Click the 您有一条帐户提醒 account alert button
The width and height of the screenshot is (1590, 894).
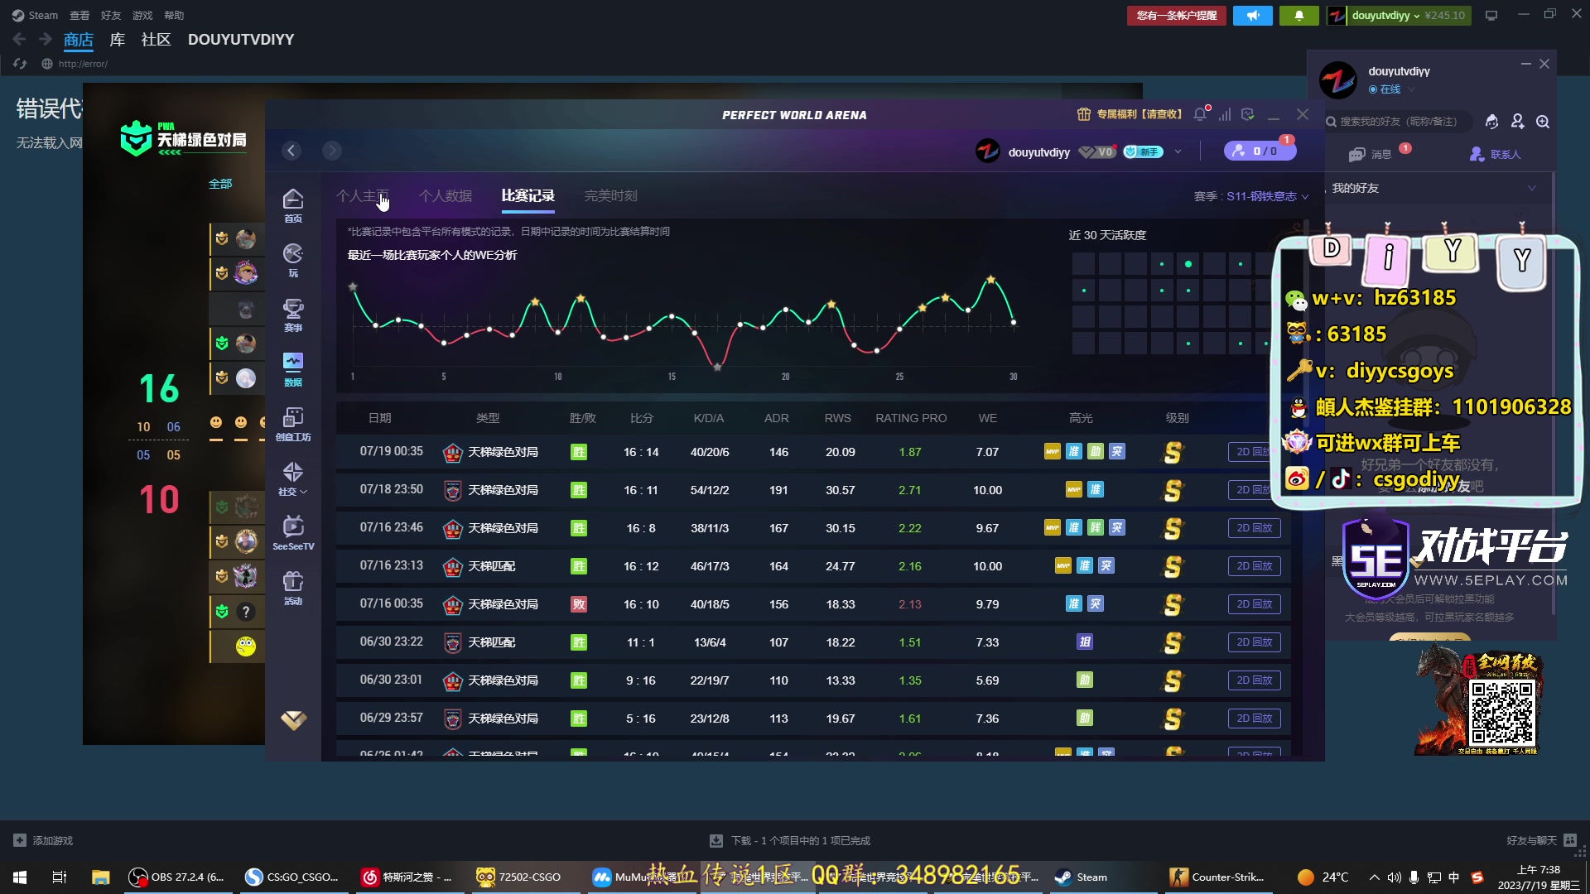point(1177,16)
